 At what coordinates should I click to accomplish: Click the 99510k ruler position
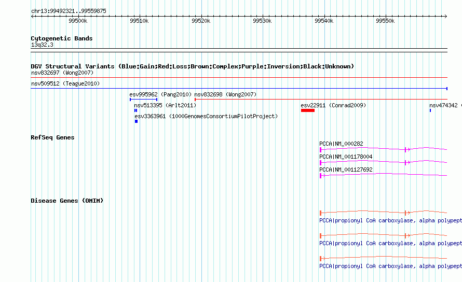pyautogui.click(x=139, y=21)
